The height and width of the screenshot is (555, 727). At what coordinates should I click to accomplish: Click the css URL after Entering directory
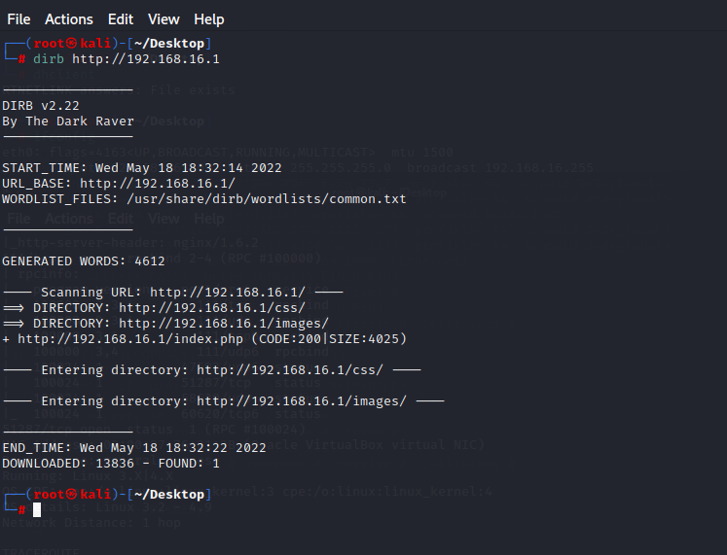pos(290,370)
